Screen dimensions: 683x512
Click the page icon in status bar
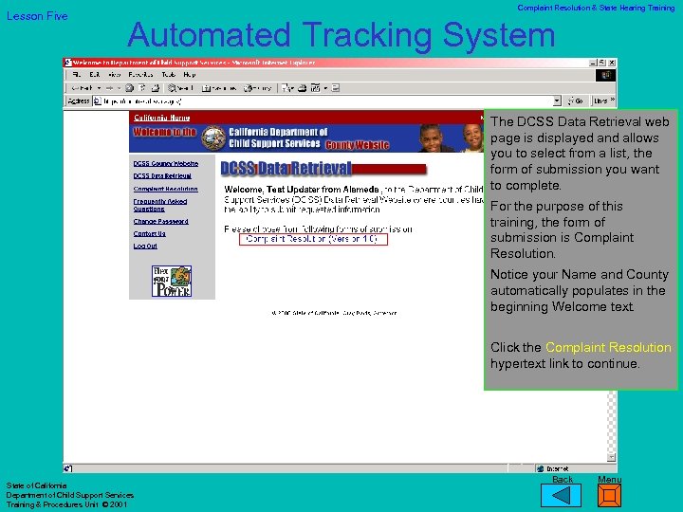tap(68, 469)
